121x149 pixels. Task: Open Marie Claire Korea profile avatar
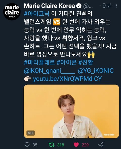click(12, 12)
